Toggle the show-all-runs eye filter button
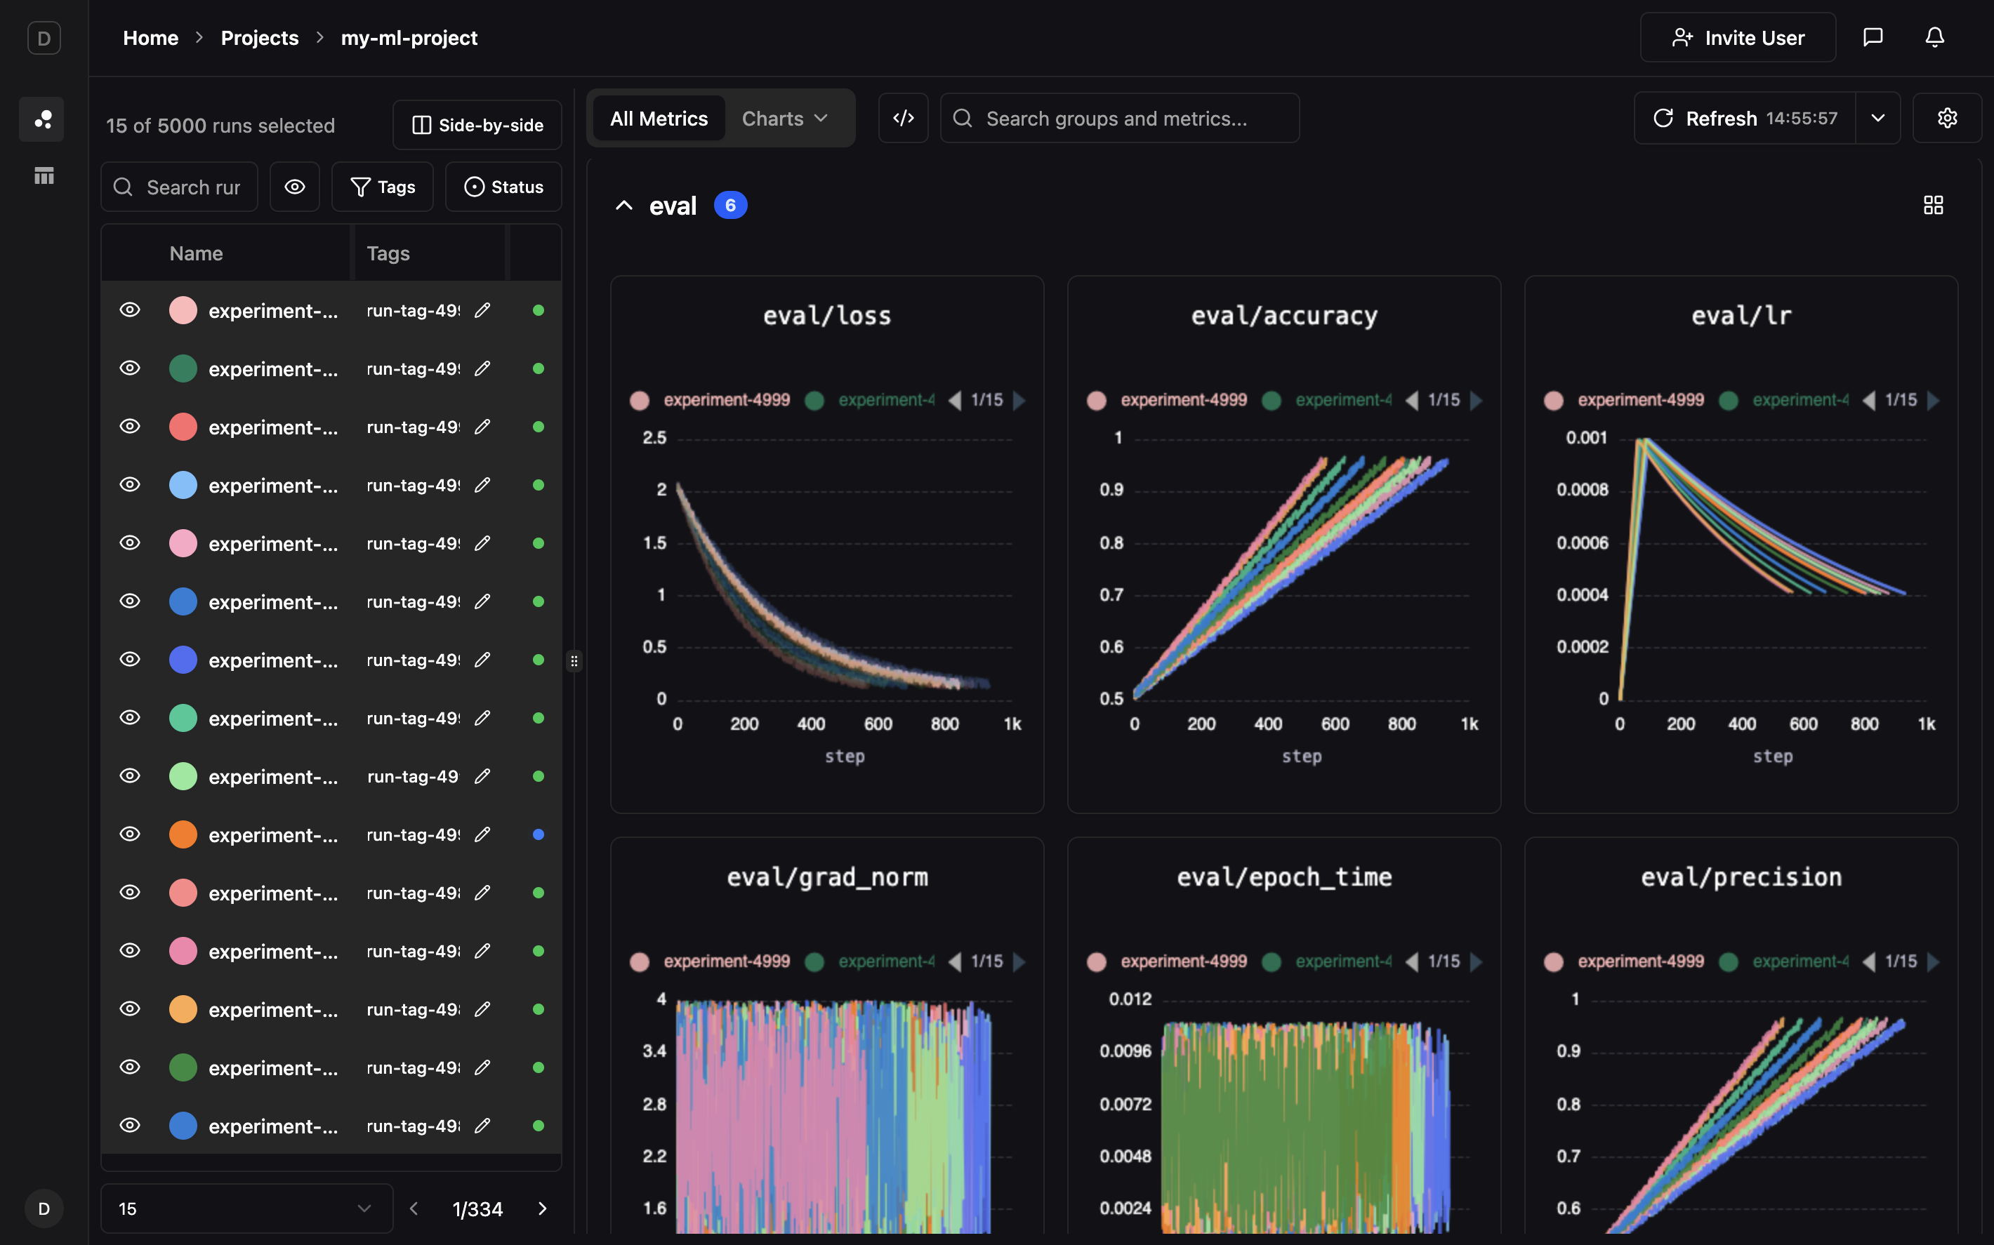 (295, 188)
